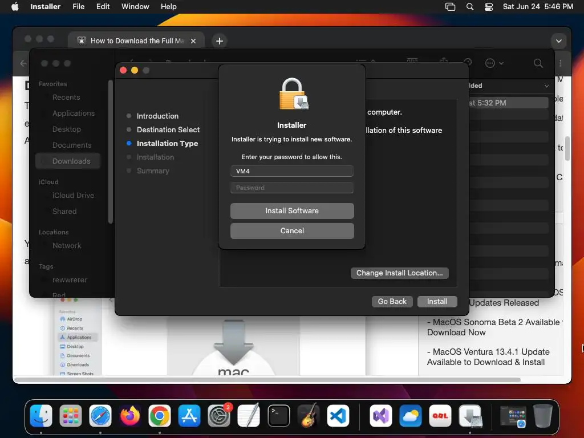Select Desktop in Finder sidebar
This screenshot has width=584, height=438.
[66, 129]
